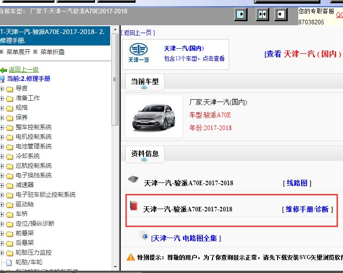
Task: Click the document icon for 轮胎/车轮
Action: [9, 262]
